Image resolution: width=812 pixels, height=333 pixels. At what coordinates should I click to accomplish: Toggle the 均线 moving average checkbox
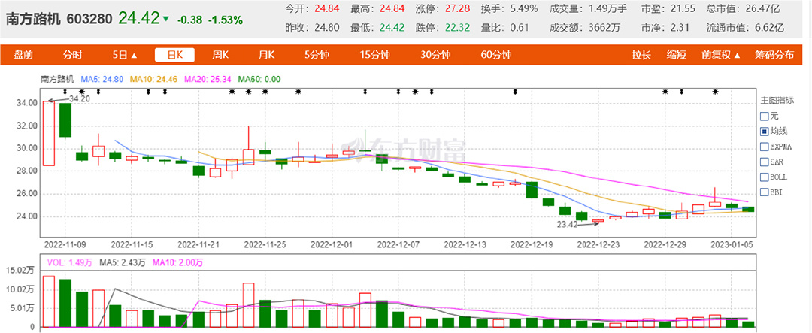tap(765, 132)
